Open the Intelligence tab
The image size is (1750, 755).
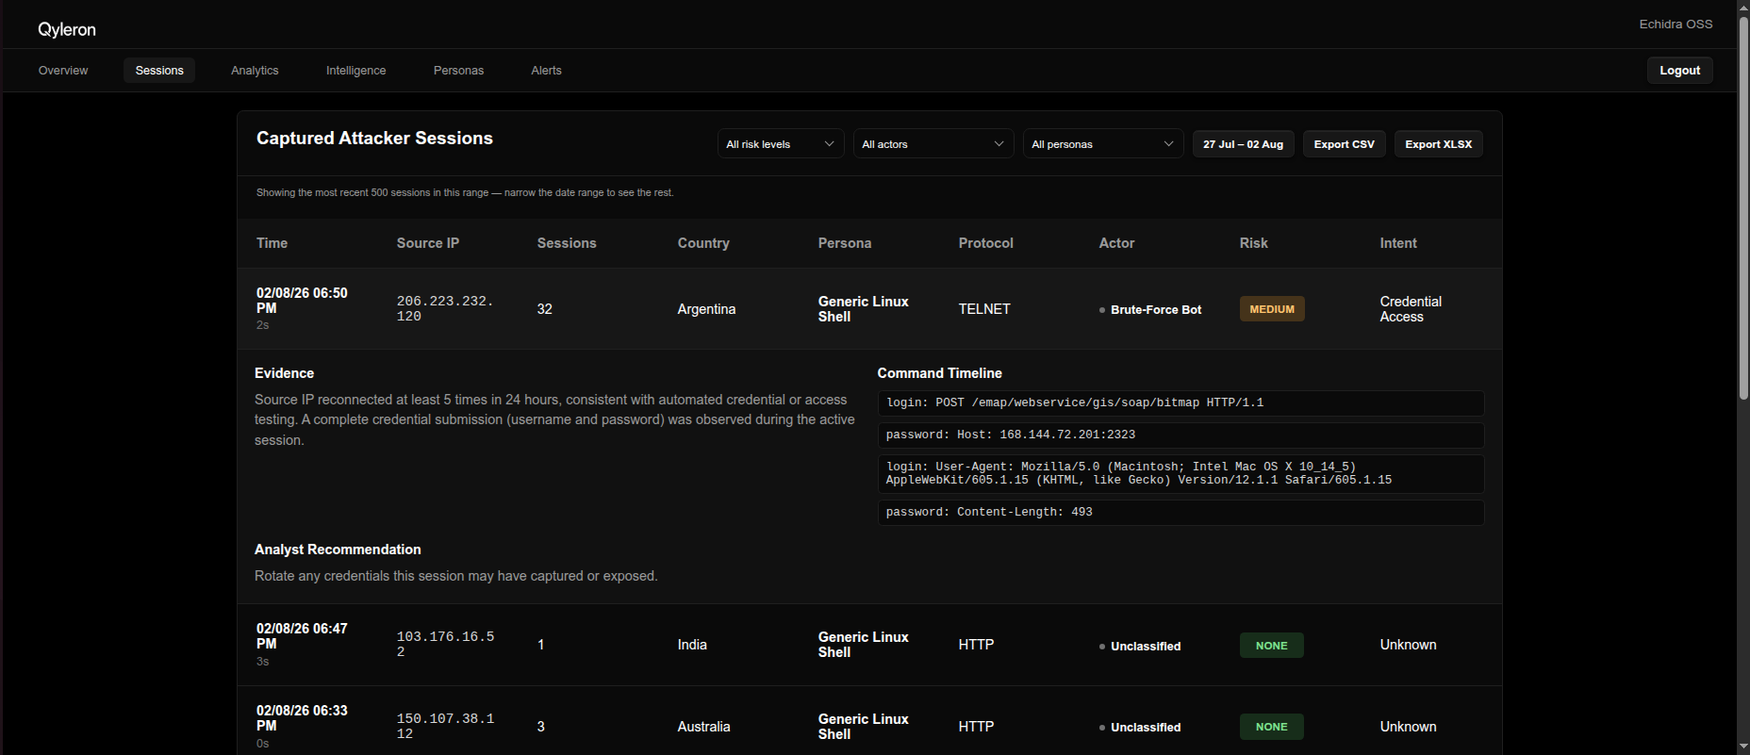(355, 71)
